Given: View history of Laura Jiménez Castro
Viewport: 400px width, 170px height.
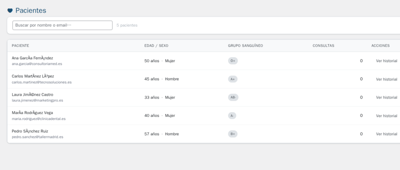Looking at the screenshot, I should (386, 97).
